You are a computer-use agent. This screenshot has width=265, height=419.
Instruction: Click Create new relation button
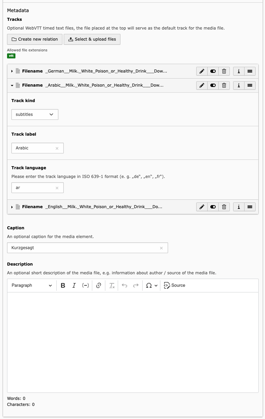pos(35,39)
